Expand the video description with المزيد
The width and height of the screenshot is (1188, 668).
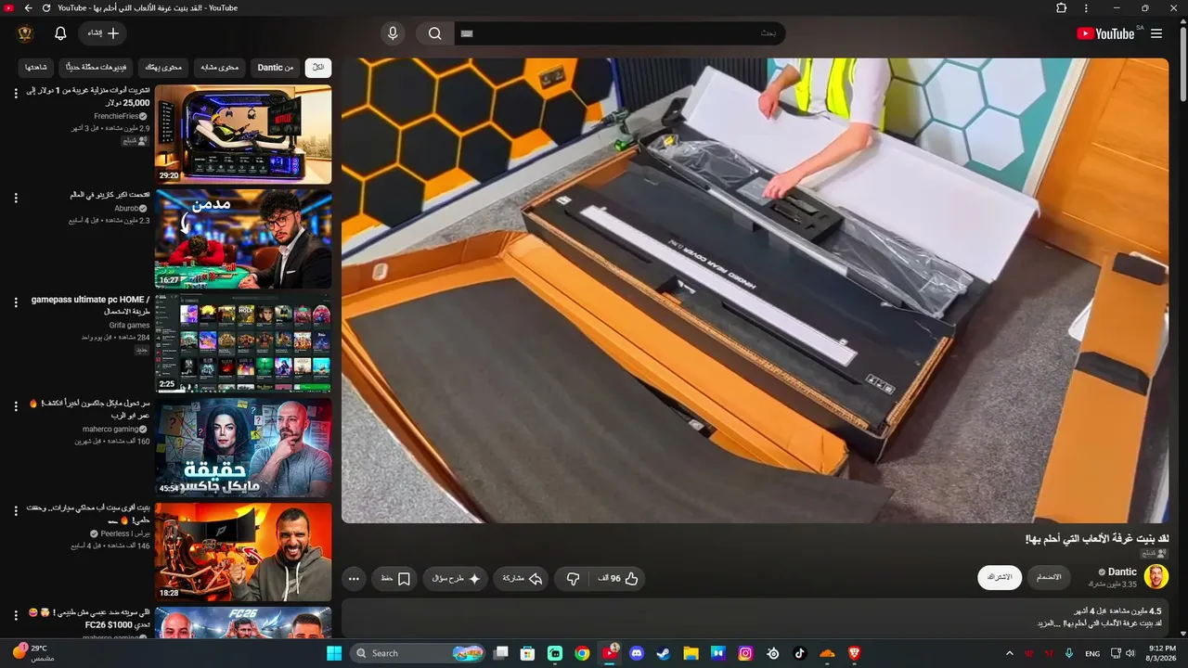(x=1049, y=623)
